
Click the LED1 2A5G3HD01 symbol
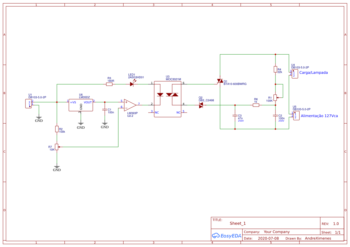point(132,84)
